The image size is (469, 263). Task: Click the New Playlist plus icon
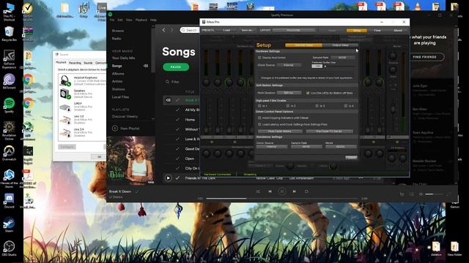(x=115, y=129)
